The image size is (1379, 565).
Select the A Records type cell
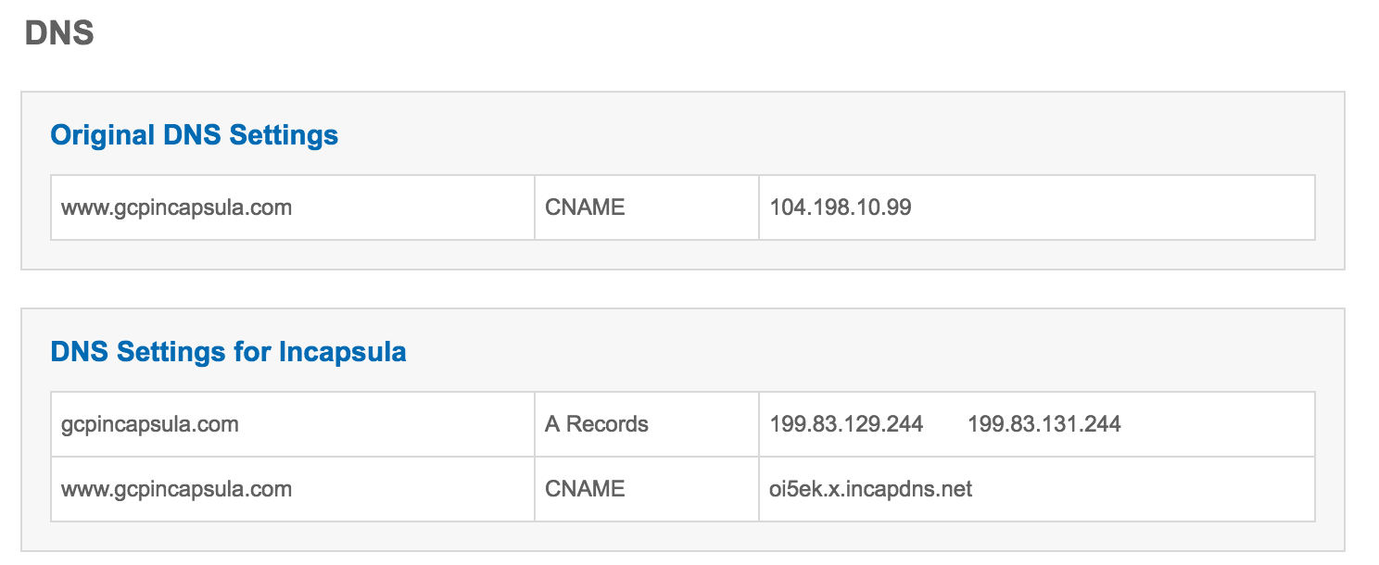point(597,424)
